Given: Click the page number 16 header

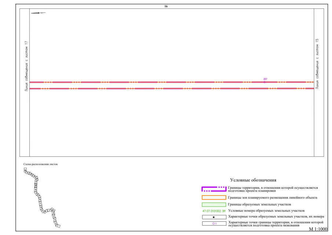Looking at the screenshot, I should point(166,6).
